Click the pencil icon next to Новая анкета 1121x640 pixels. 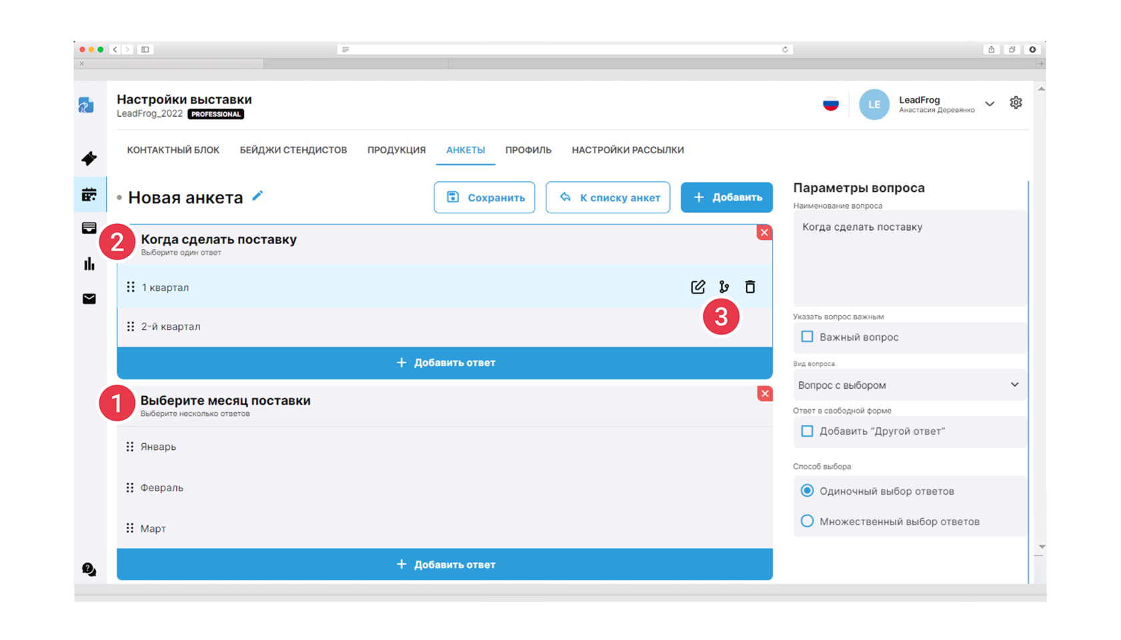pyautogui.click(x=258, y=196)
